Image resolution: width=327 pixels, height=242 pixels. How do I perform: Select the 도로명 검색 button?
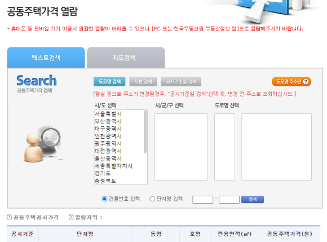tap(109, 82)
